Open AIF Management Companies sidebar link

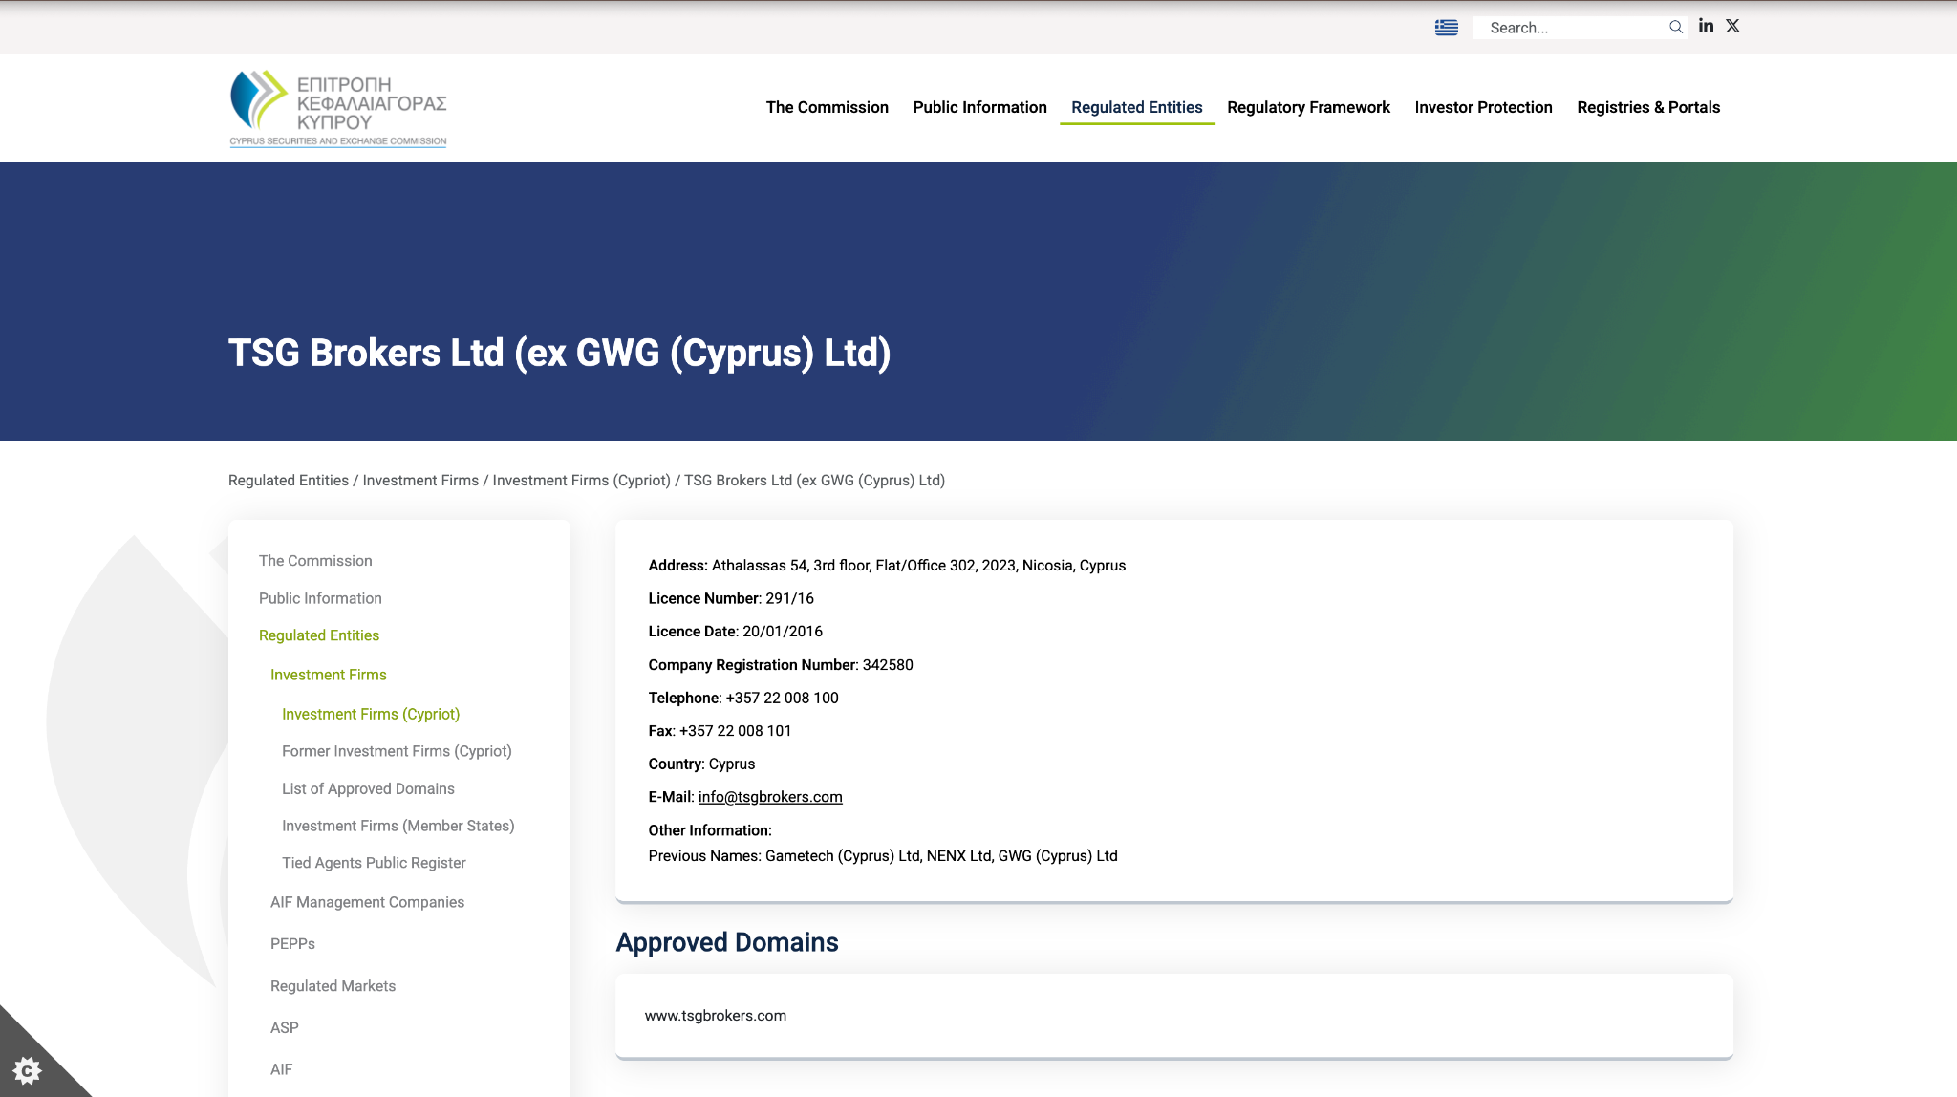tap(367, 902)
